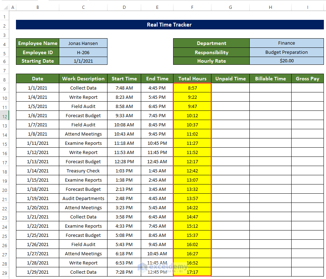This screenshot has width=326, height=279.
Task: Select column F header
Action: [192, 7]
